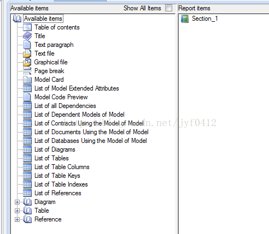The width and height of the screenshot is (269, 234).
Task: Click the Page break icon
Action: [27, 71]
